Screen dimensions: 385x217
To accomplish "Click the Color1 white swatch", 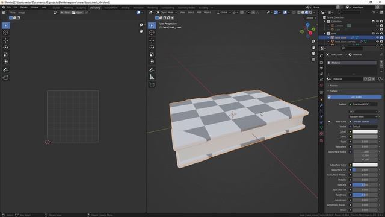I will point(365,131).
